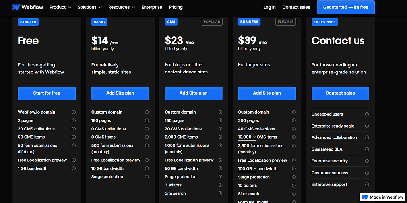
Task: Click the $23 /mo price text
Action: click(x=179, y=41)
